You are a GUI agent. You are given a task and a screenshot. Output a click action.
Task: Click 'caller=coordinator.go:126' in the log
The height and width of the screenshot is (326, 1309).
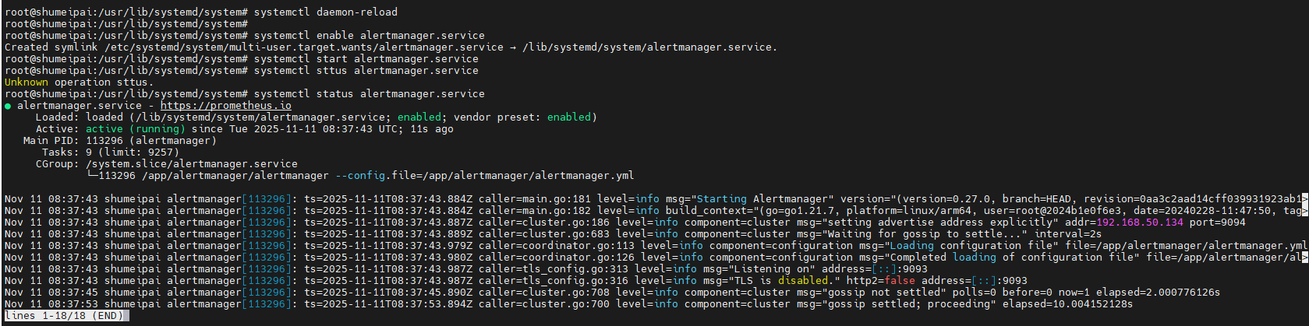(557, 258)
